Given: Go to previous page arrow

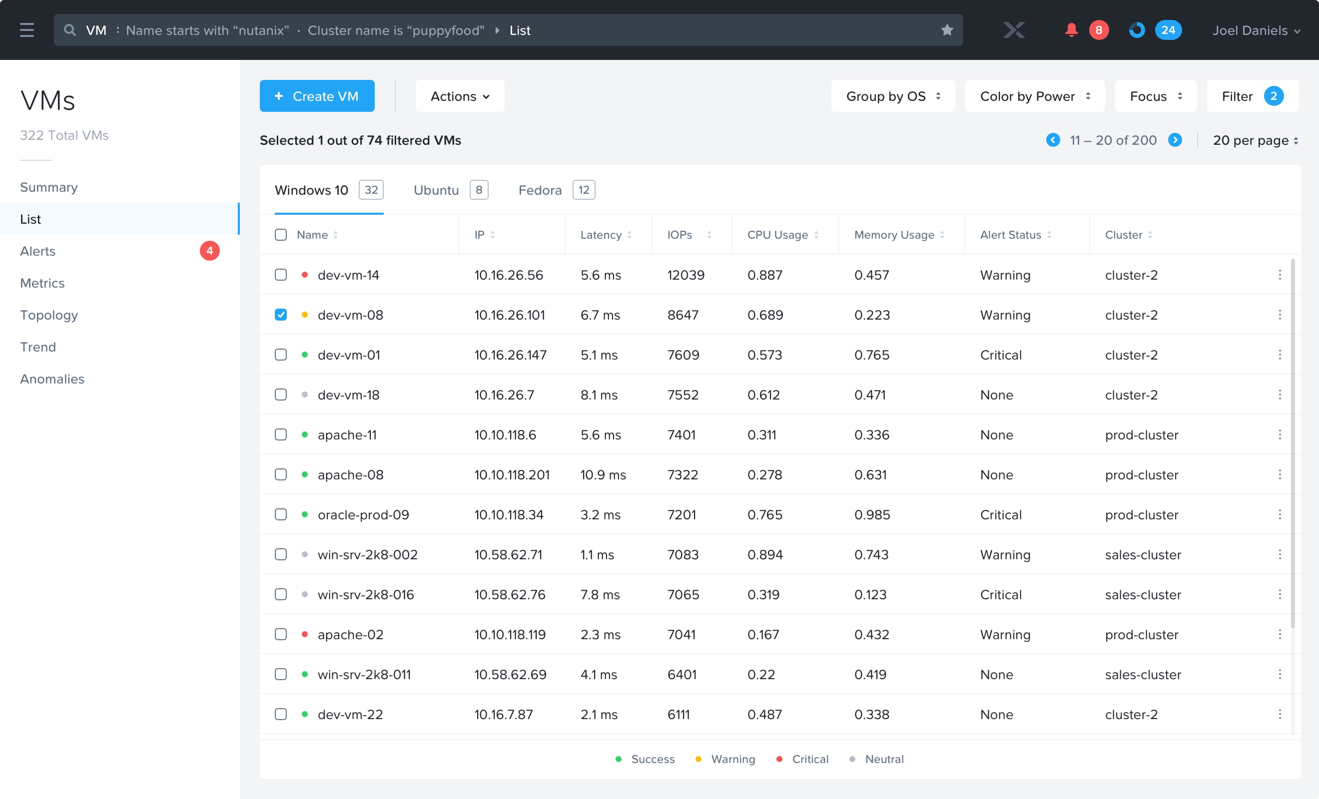Looking at the screenshot, I should [1052, 140].
